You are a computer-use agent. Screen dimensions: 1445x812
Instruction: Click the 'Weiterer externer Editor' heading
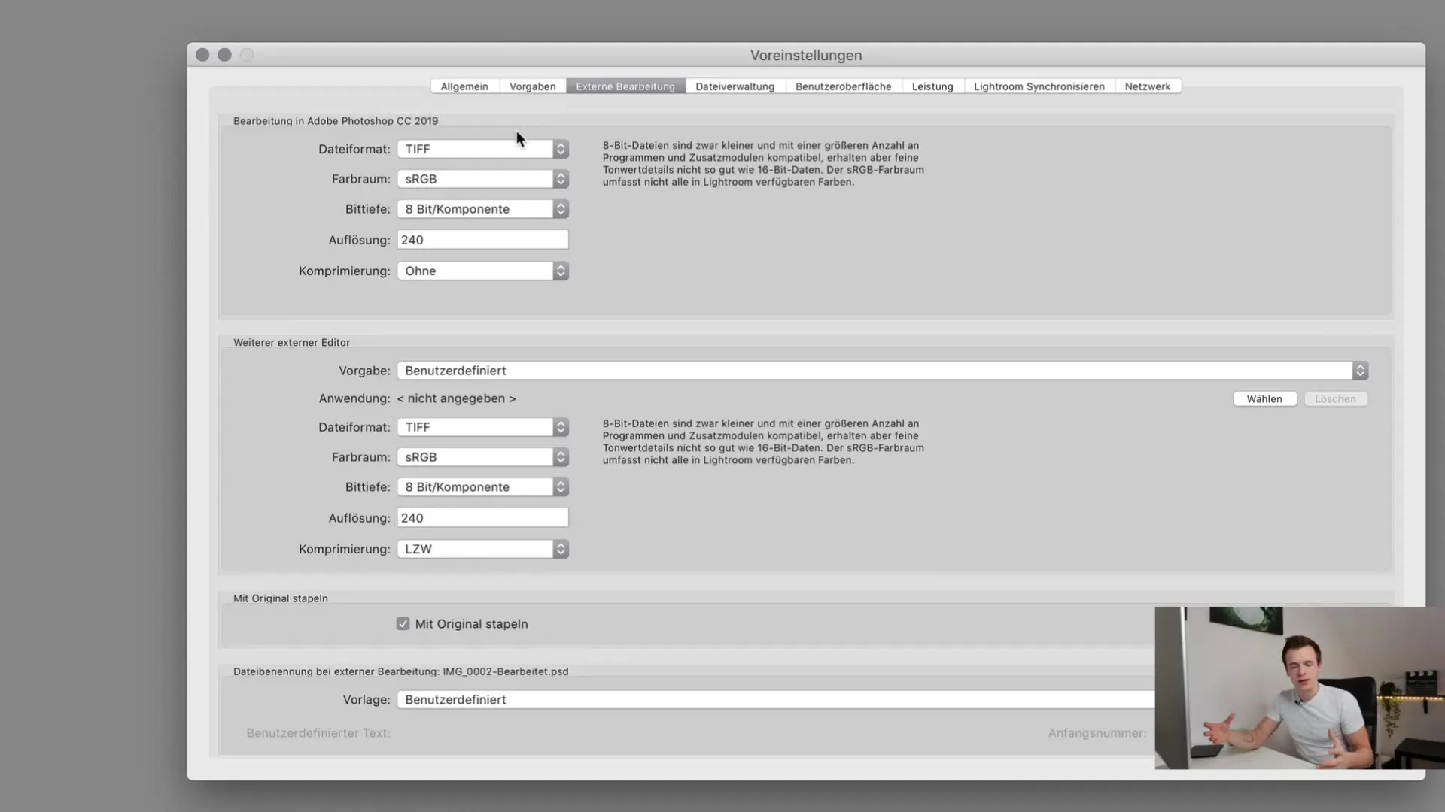click(291, 342)
